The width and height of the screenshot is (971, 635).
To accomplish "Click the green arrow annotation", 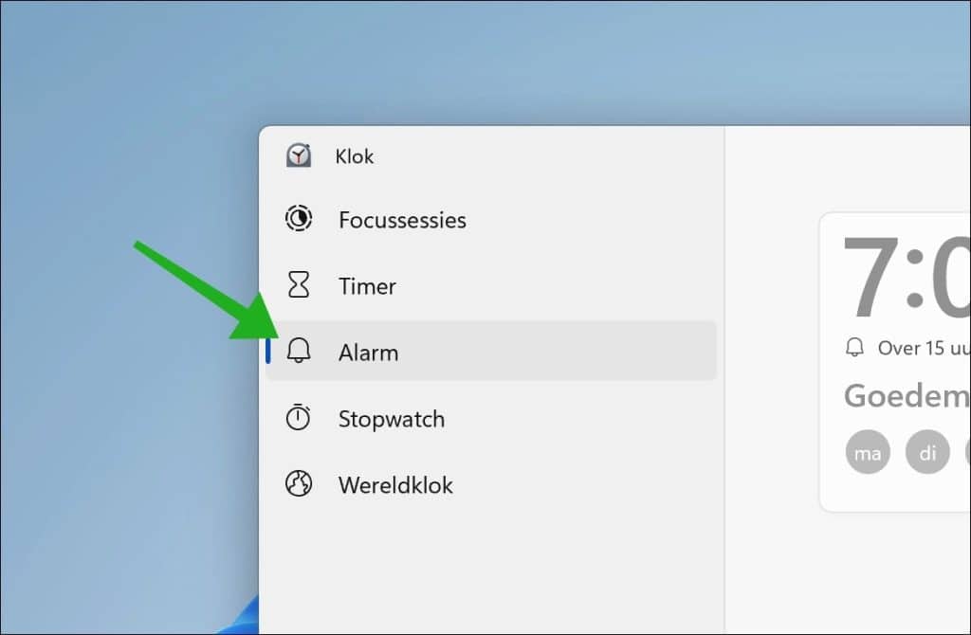I will coord(207,290).
